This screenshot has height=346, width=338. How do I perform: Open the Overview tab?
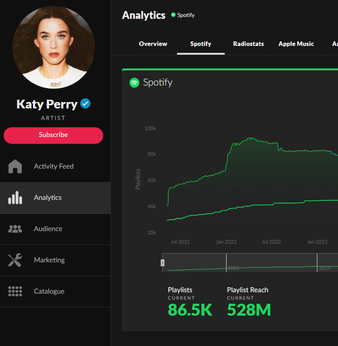[153, 44]
